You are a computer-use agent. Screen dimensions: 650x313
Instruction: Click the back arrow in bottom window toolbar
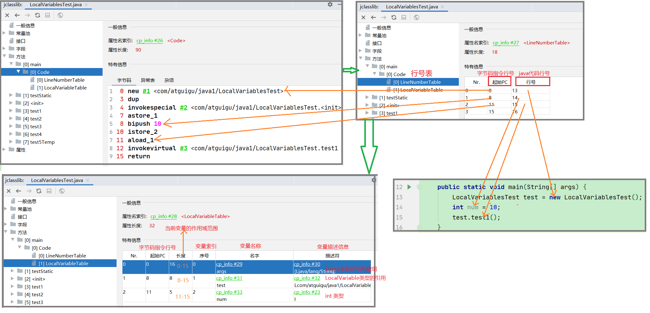pos(19,191)
